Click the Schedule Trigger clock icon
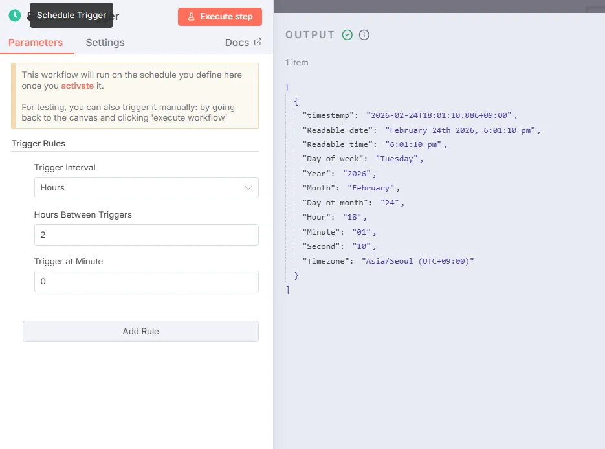 coord(15,16)
